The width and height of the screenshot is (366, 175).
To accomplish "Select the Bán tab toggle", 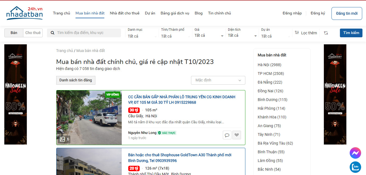I will (x=14, y=33).
